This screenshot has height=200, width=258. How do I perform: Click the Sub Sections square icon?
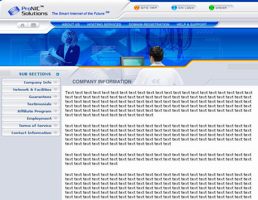58,74
